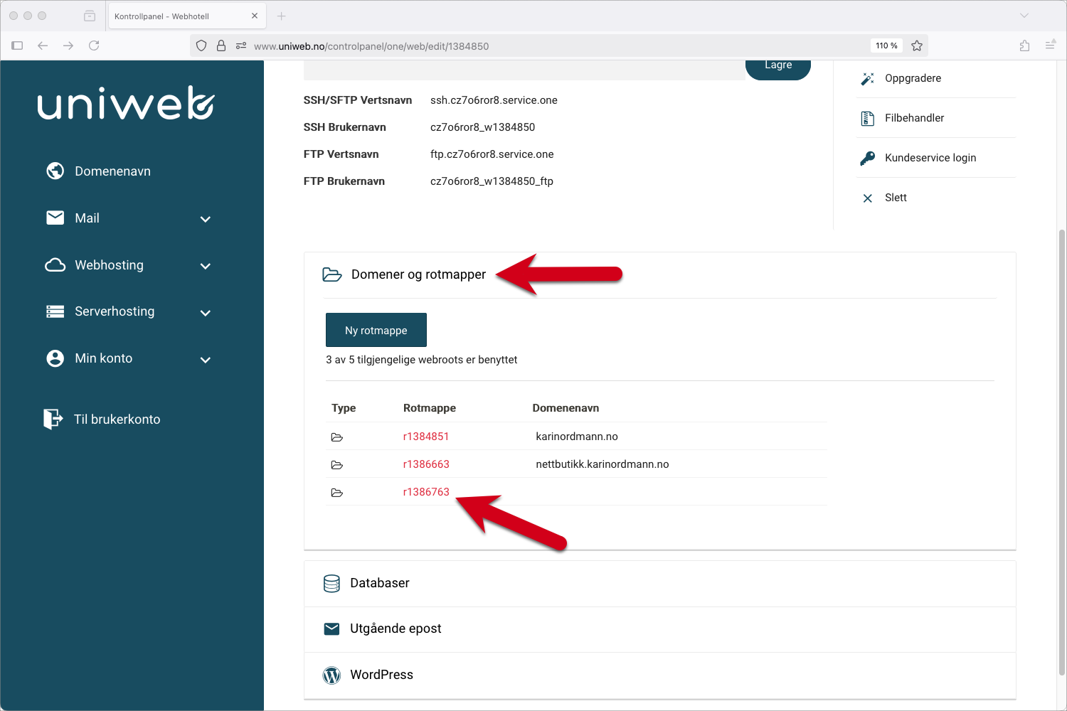The image size is (1067, 711).
Task: Click the ssh.cz7o6ror8.service.one hostname text
Action: click(494, 100)
